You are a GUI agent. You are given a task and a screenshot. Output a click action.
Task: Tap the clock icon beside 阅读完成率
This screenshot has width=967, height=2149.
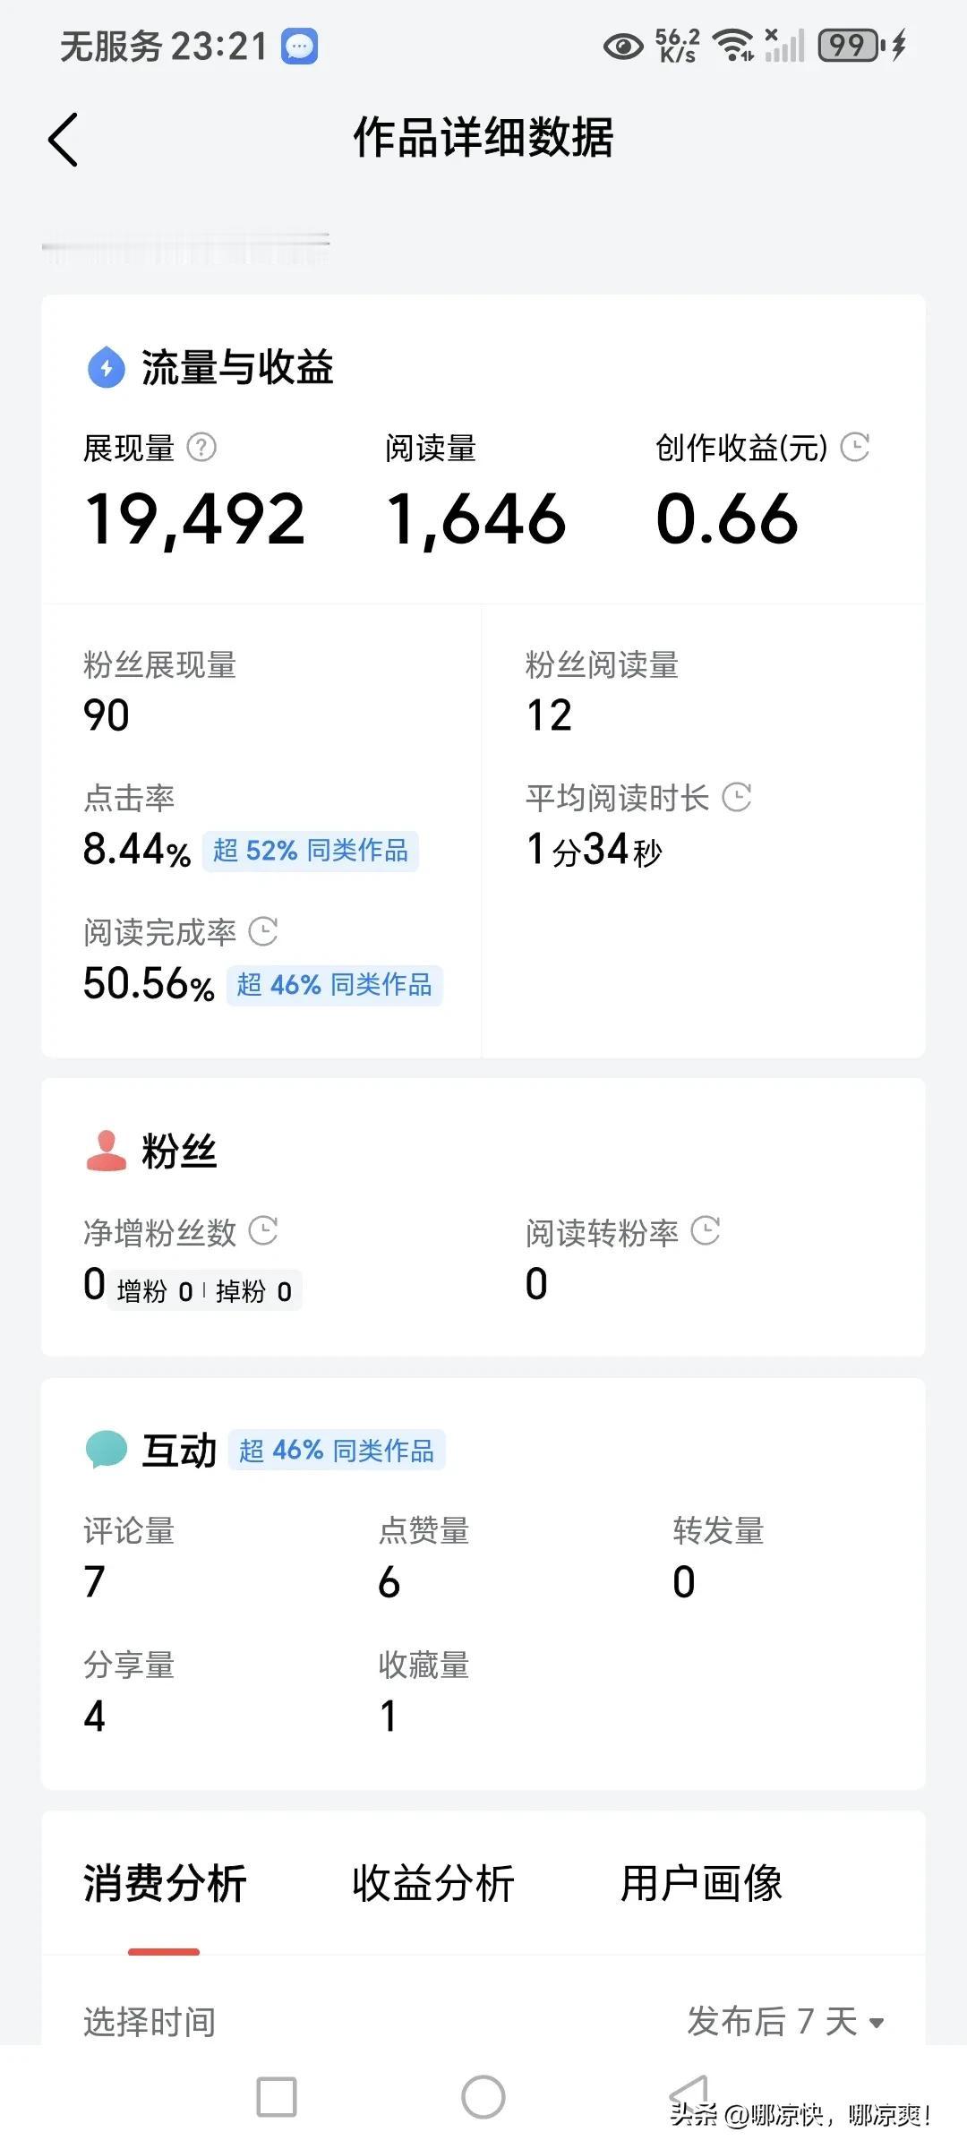click(x=262, y=931)
